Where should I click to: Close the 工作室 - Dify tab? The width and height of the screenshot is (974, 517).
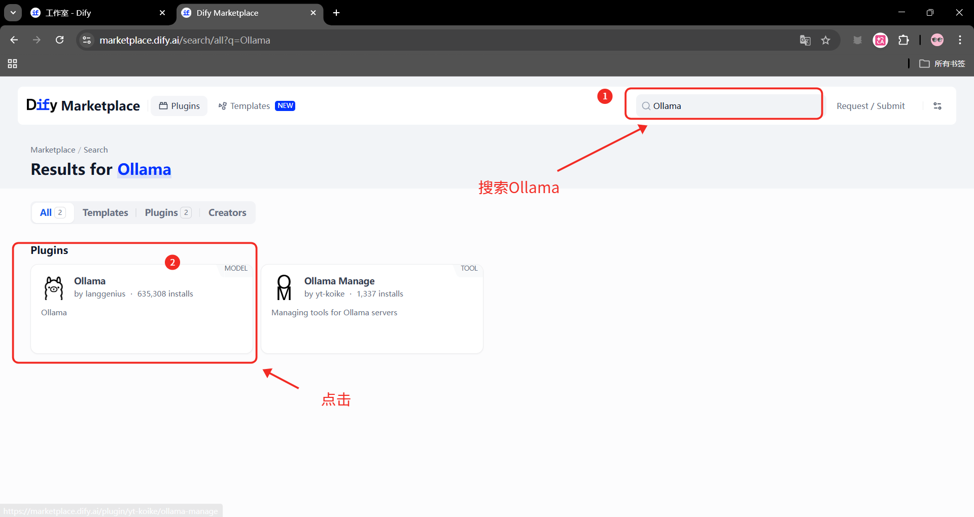(162, 13)
